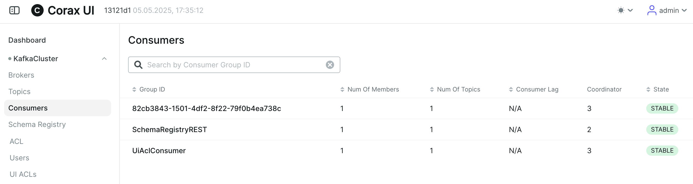The width and height of the screenshot is (693, 184).
Task: Click the Corax UI logo icon
Action: coord(37,11)
